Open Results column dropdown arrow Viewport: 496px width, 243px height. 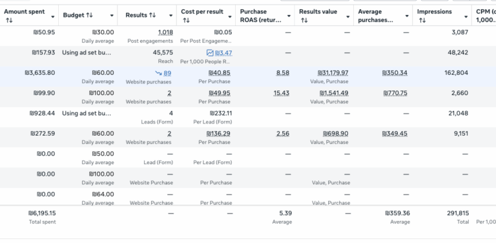[x=170, y=16]
